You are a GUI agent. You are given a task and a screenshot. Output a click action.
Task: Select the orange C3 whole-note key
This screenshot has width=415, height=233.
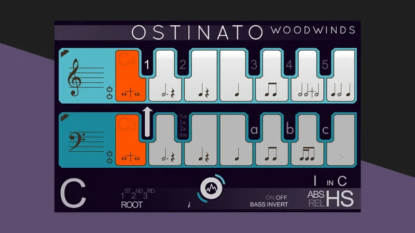[130, 140]
